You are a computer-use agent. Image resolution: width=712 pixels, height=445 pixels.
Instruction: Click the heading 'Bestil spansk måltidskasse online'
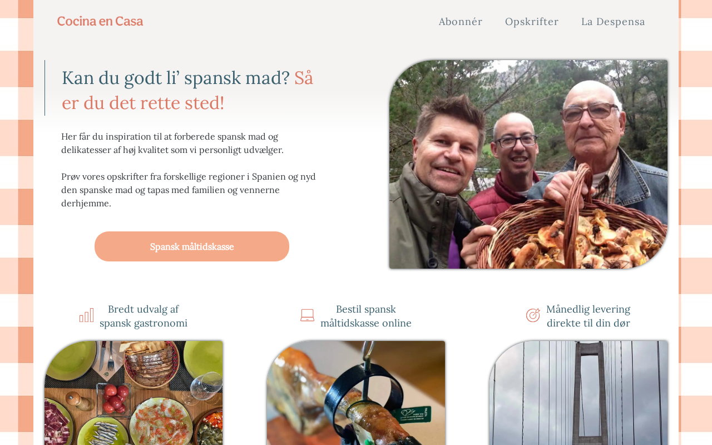pyautogui.click(x=366, y=316)
